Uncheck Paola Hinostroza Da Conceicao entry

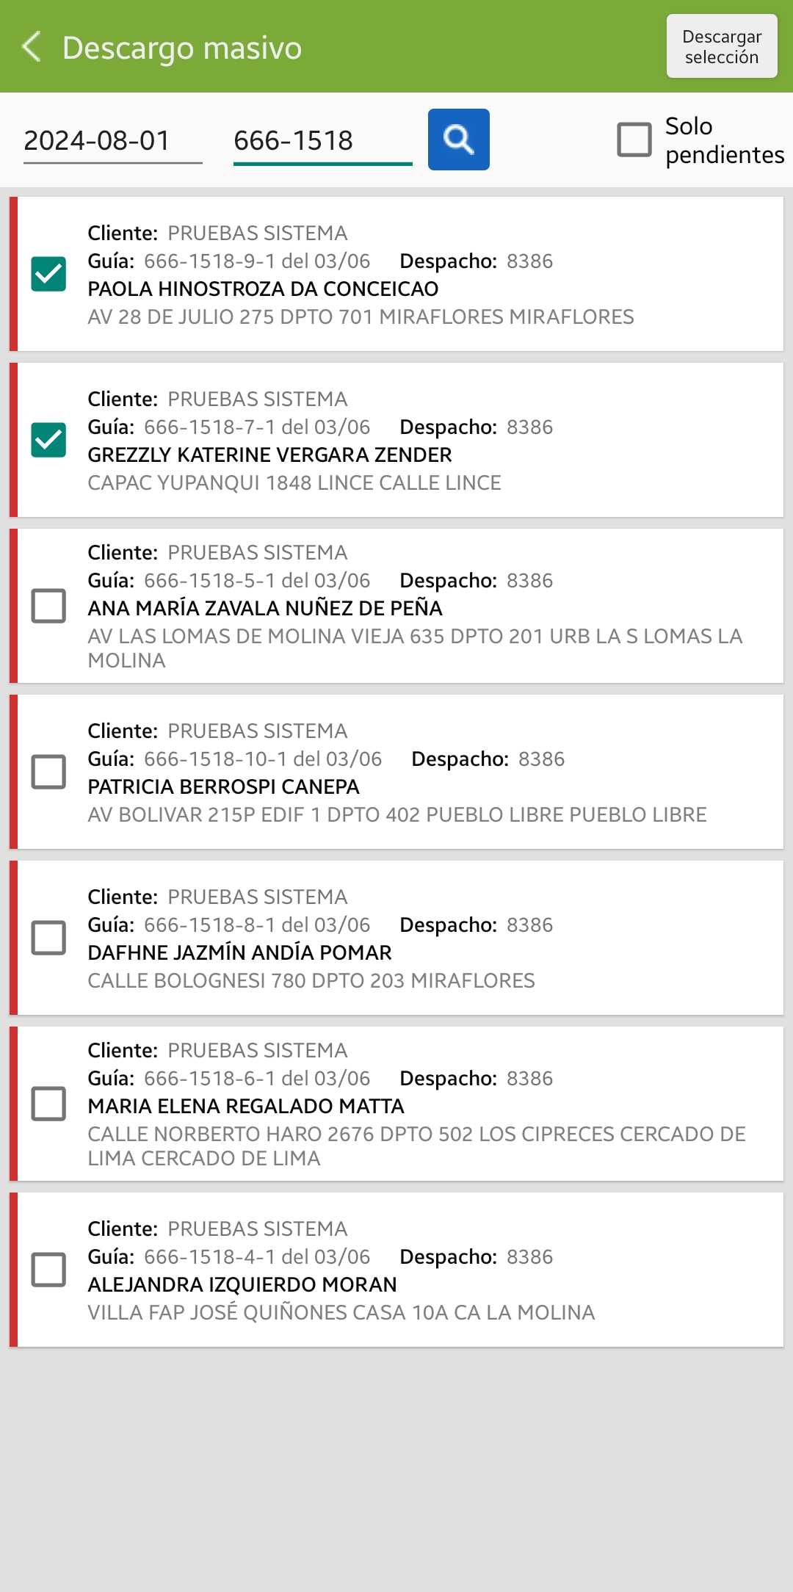pos(48,274)
